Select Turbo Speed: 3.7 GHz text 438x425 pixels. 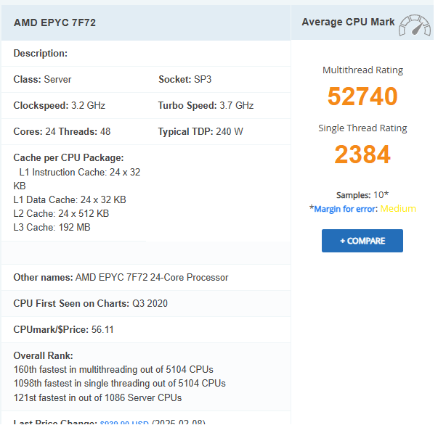206,105
